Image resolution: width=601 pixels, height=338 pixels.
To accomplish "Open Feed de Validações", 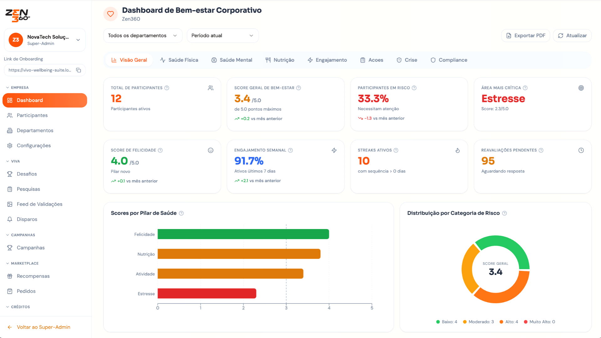I will pyautogui.click(x=45, y=204).
